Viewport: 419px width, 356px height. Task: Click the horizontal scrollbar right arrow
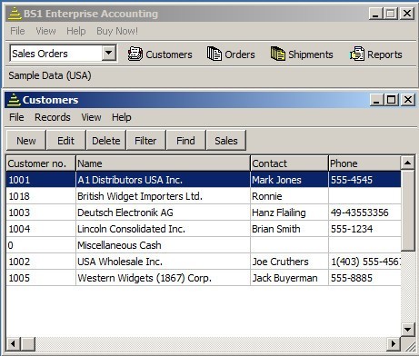tap(394, 344)
